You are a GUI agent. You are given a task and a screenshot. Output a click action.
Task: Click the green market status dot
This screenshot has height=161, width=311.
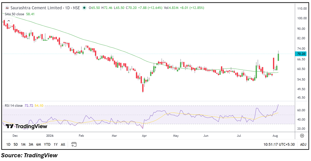pos(85,8)
